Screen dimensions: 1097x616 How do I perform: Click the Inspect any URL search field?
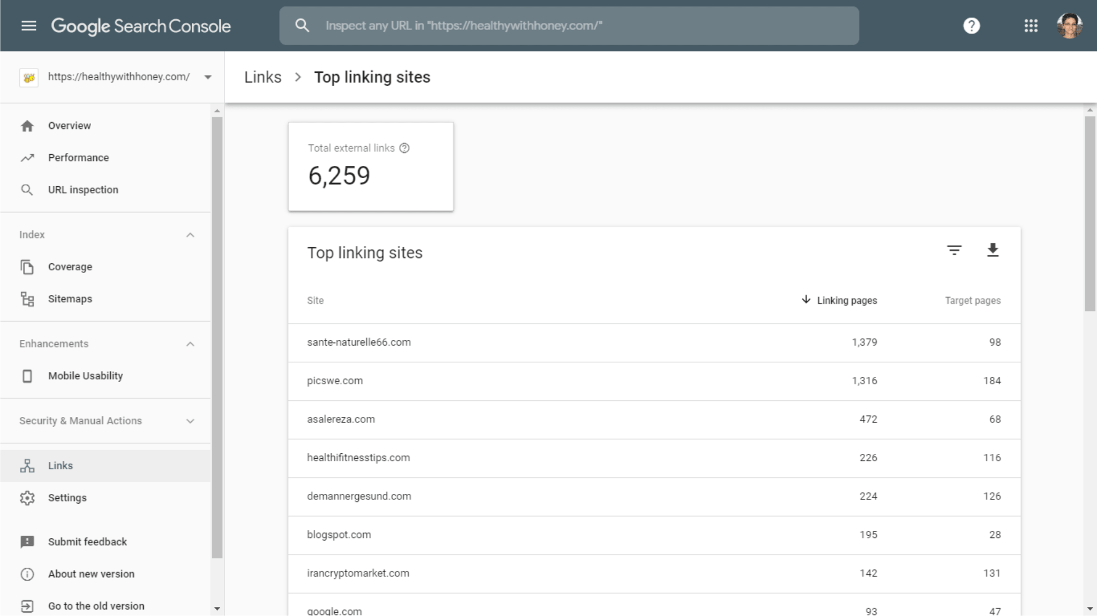(x=569, y=26)
